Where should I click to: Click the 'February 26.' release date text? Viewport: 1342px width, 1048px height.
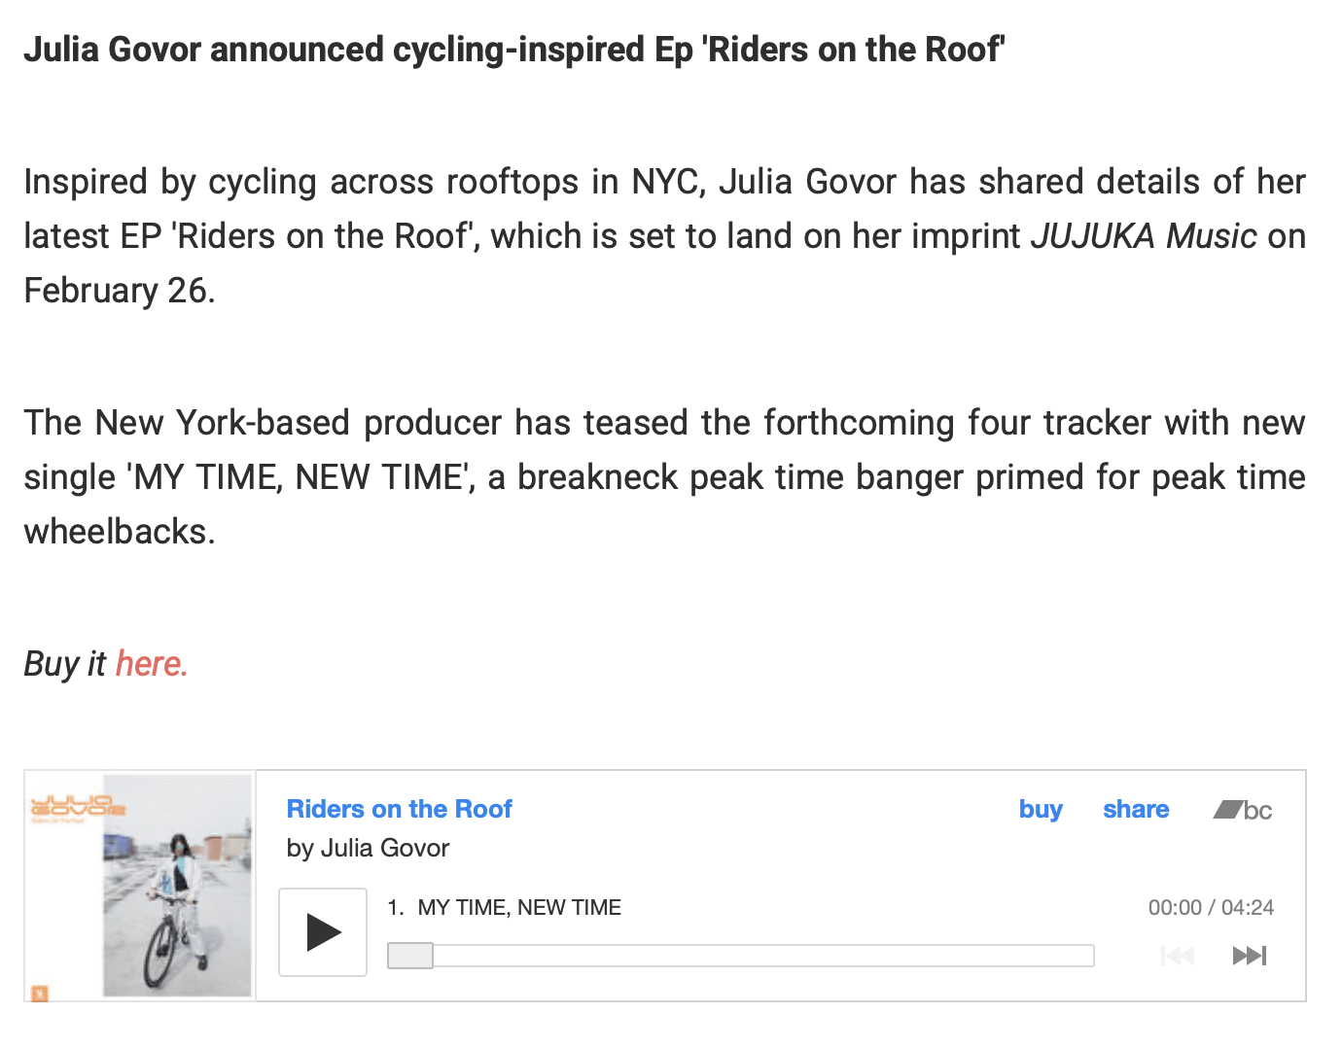120,291
